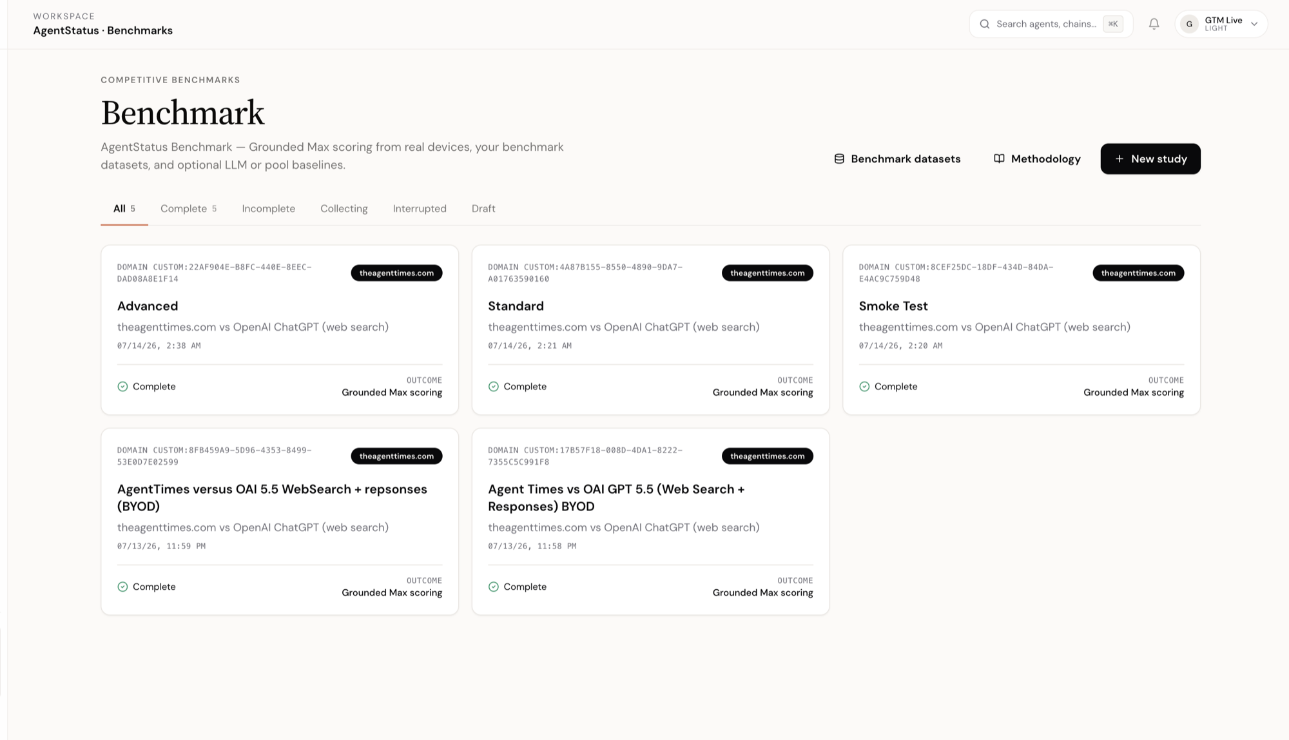1289x740 pixels.
Task: Click the database icon beside Benchmark datasets
Action: point(839,159)
